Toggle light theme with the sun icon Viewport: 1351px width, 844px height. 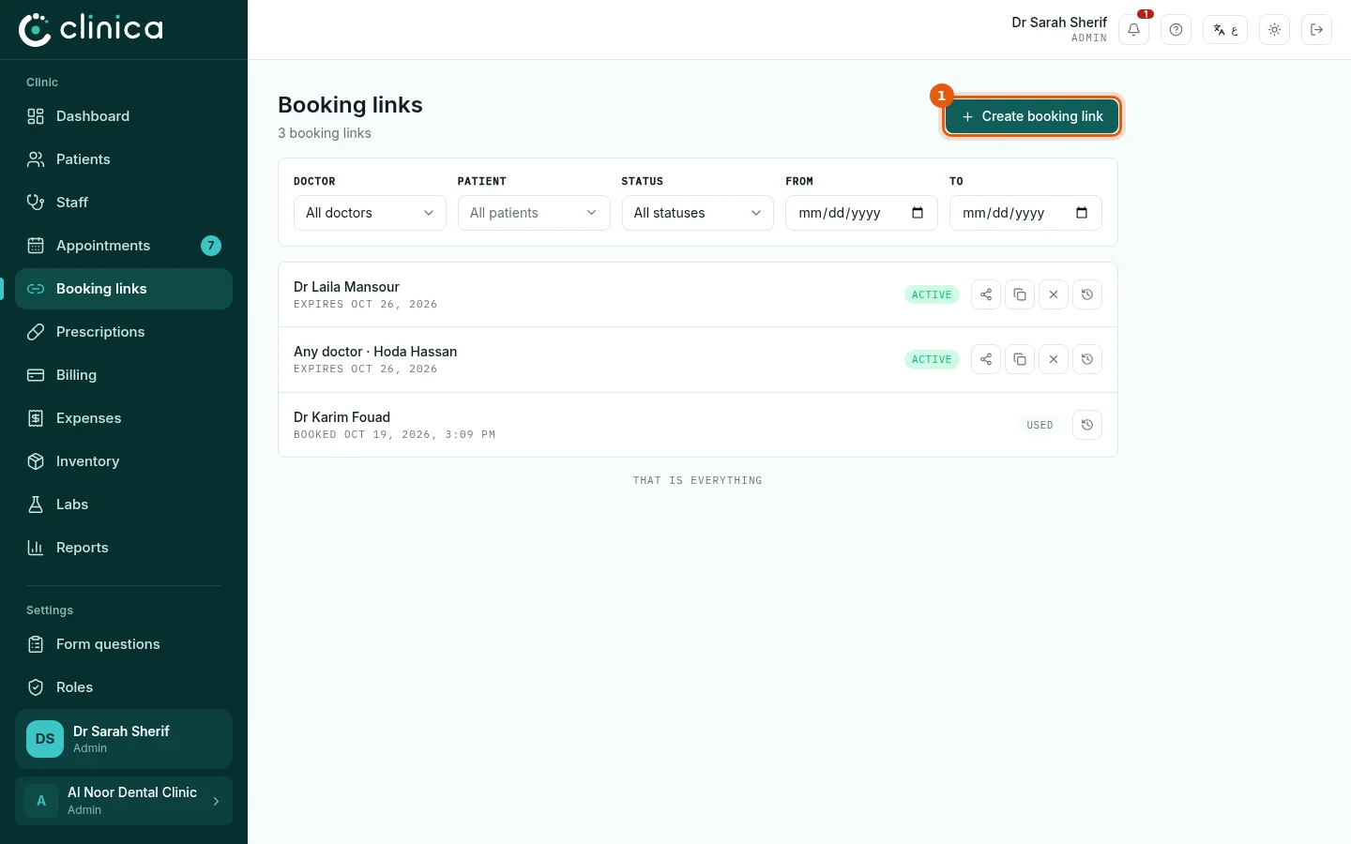tap(1274, 30)
